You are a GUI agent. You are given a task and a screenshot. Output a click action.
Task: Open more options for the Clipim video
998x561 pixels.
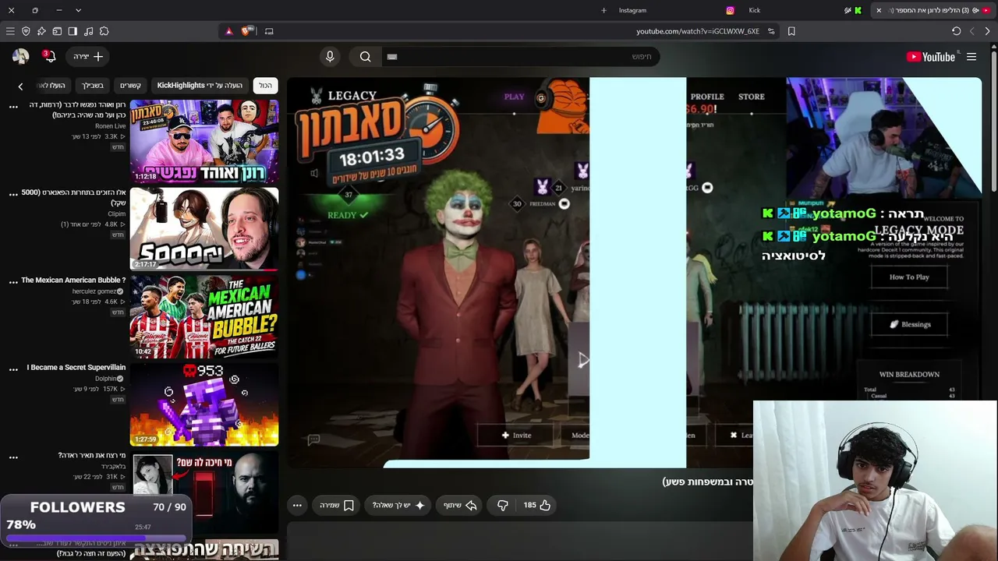[13, 194]
